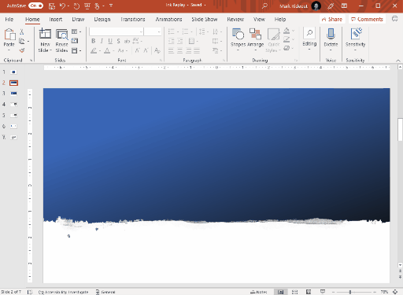Click the search magnifier in title bar
The image size is (403, 295).
pyautogui.click(x=264, y=6)
